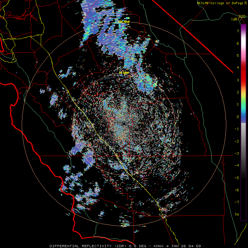Click the color scale value -2

(237, 141)
